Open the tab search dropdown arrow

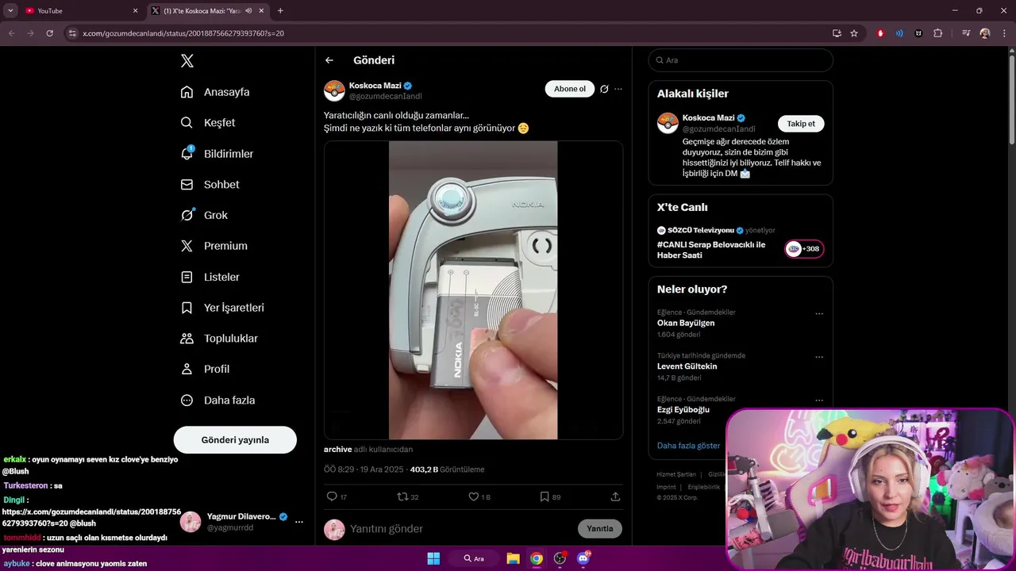(x=10, y=11)
